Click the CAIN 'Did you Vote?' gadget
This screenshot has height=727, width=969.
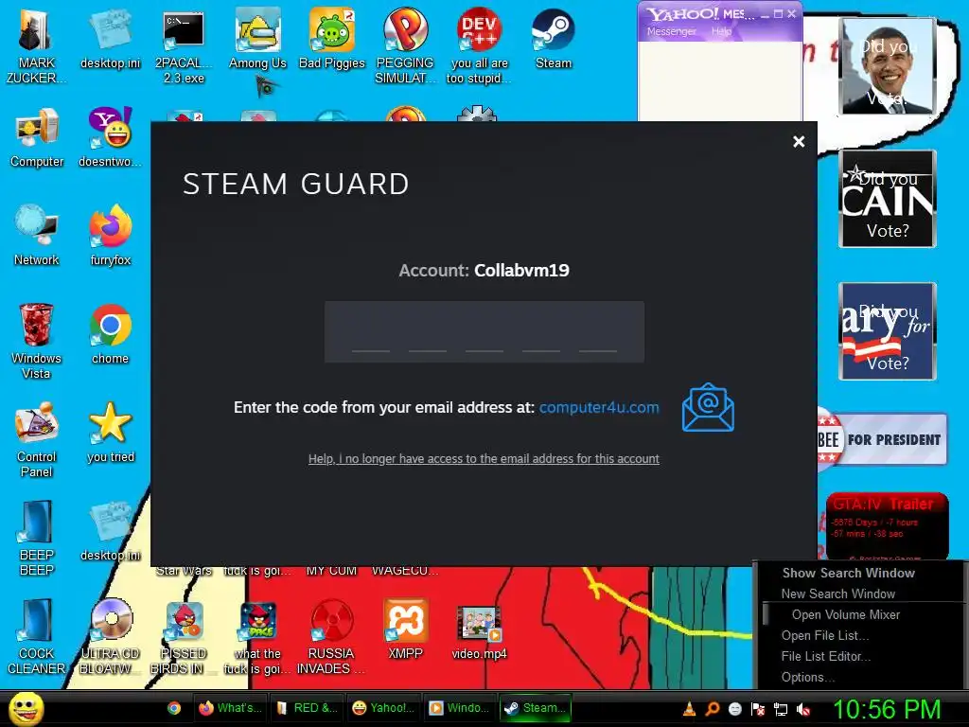click(888, 199)
